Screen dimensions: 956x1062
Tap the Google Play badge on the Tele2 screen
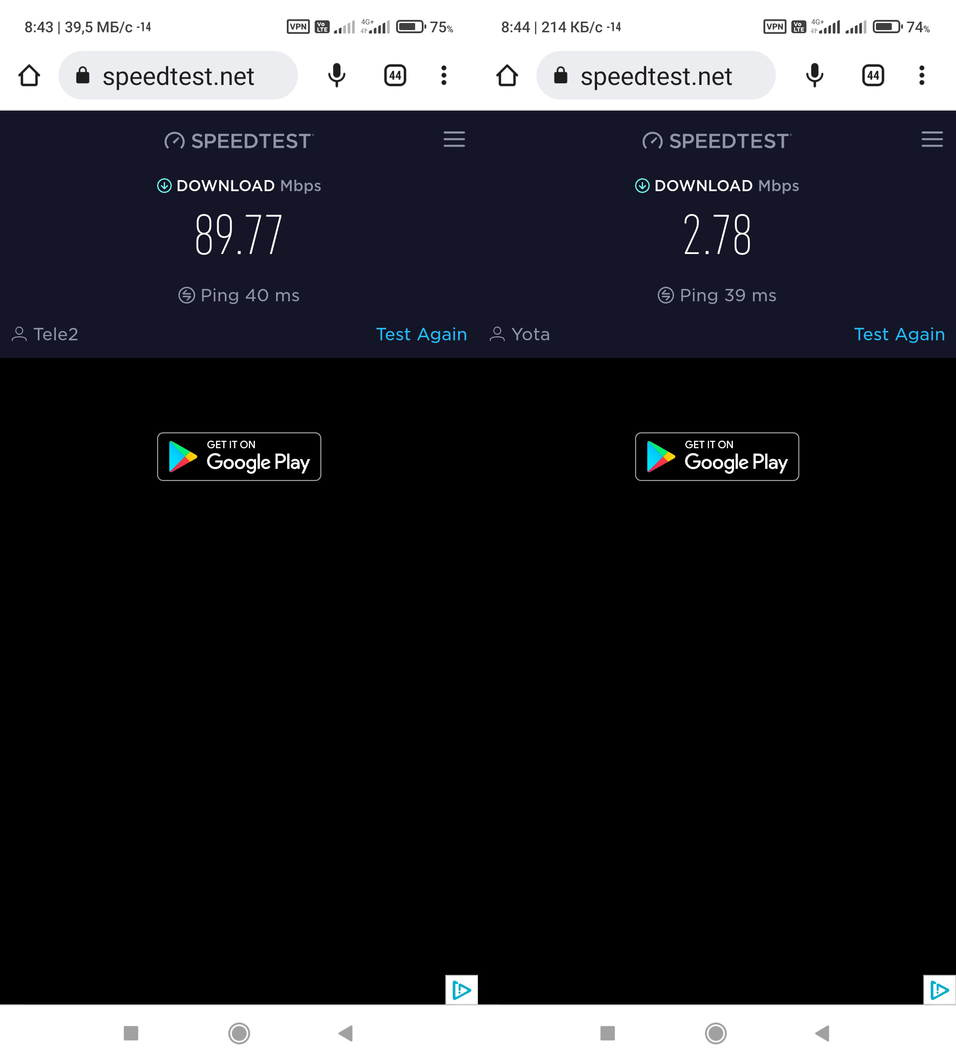(239, 456)
